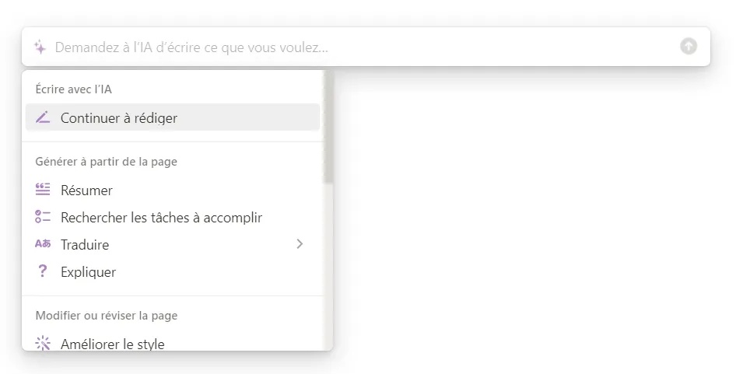Image resolution: width=743 pixels, height=374 pixels.
Task: Focus the Demandez à l'IA text field
Action: [x=365, y=47]
